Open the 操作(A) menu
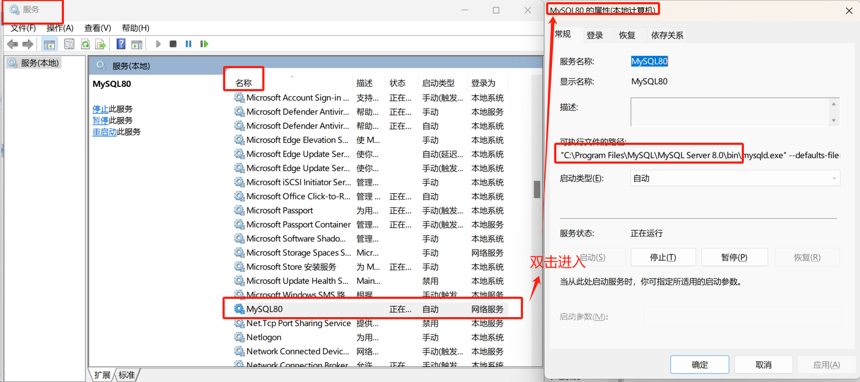 [x=60, y=28]
